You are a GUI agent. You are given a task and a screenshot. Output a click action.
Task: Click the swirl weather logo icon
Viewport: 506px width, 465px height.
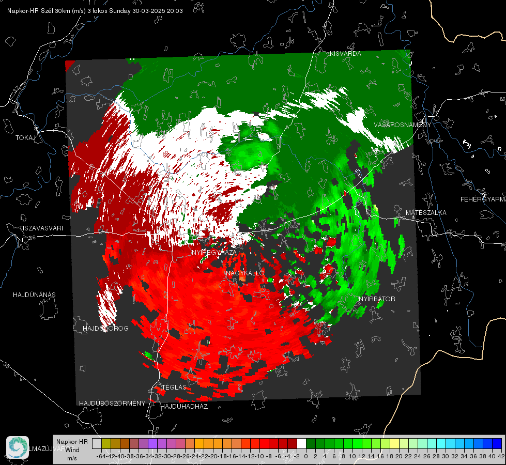point(18,447)
